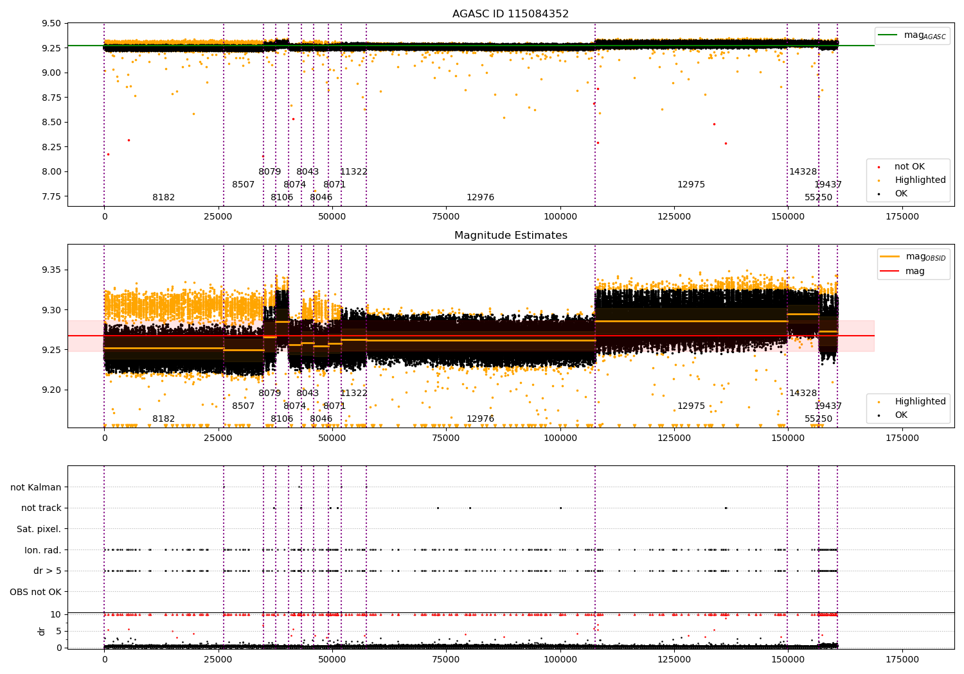Click the title 'AGASC ID 115084352'
Viewport: 964px width, 674px height.
(x=510, y=14)
